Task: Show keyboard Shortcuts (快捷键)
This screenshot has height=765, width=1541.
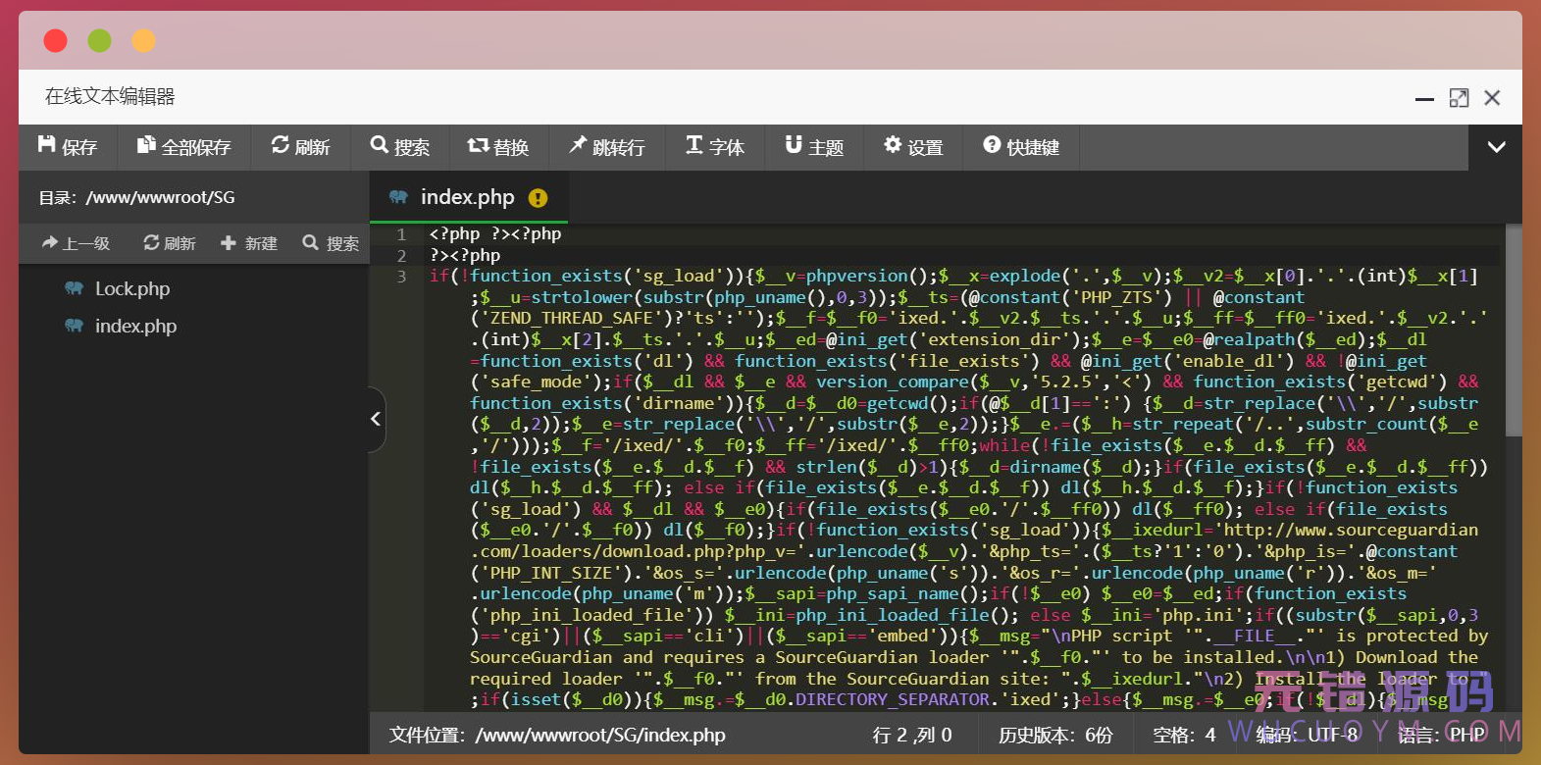Action: point(1021,147)
